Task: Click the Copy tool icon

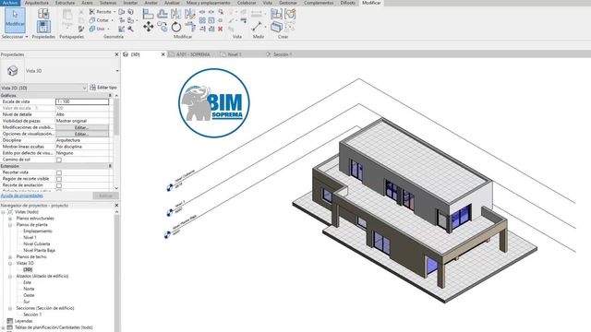Action: (163, 27)
